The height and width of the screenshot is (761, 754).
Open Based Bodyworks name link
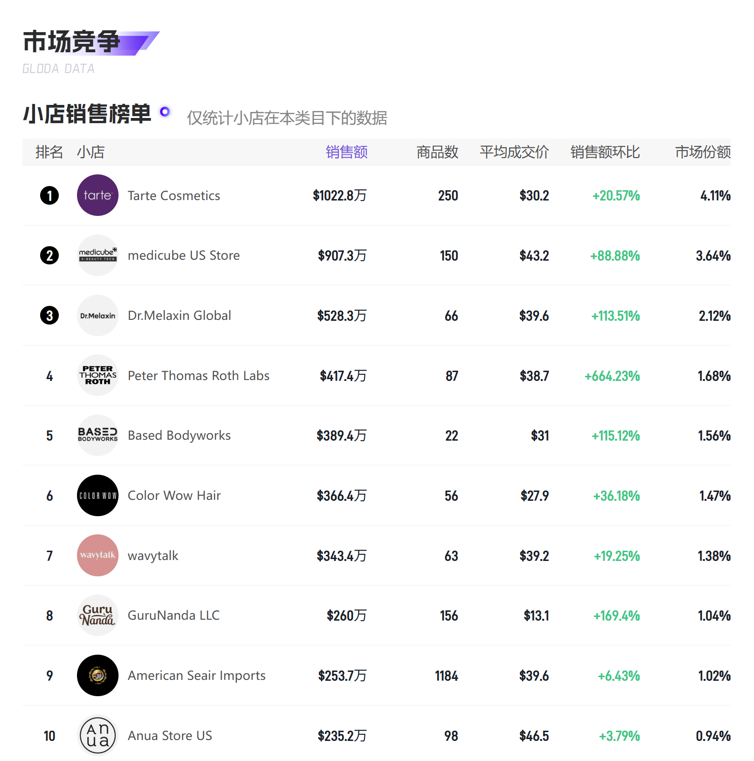[x=179, y=436]
